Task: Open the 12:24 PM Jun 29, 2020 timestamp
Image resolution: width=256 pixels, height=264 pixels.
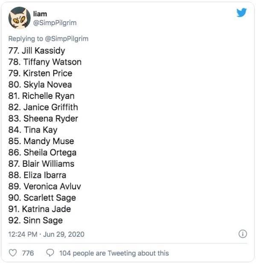Action: (46, 234)
